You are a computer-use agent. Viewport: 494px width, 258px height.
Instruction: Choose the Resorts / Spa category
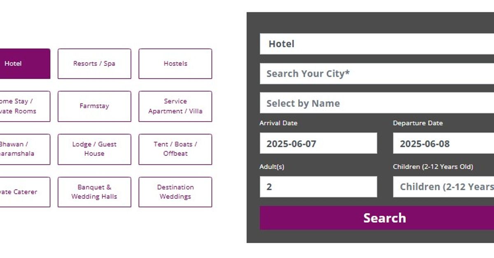pos(94,64)
